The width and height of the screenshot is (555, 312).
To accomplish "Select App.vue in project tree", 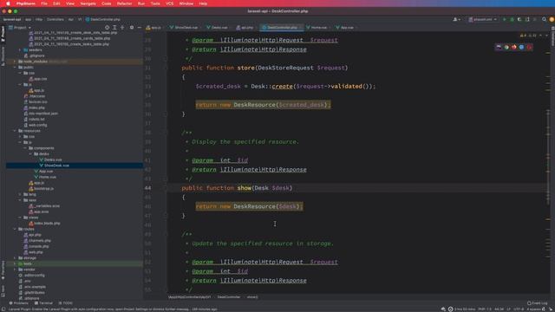I will point(46,172).
